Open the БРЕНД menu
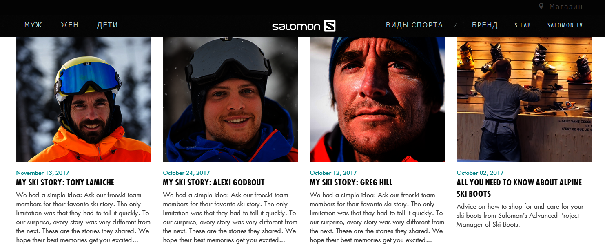 pos(485,25)
